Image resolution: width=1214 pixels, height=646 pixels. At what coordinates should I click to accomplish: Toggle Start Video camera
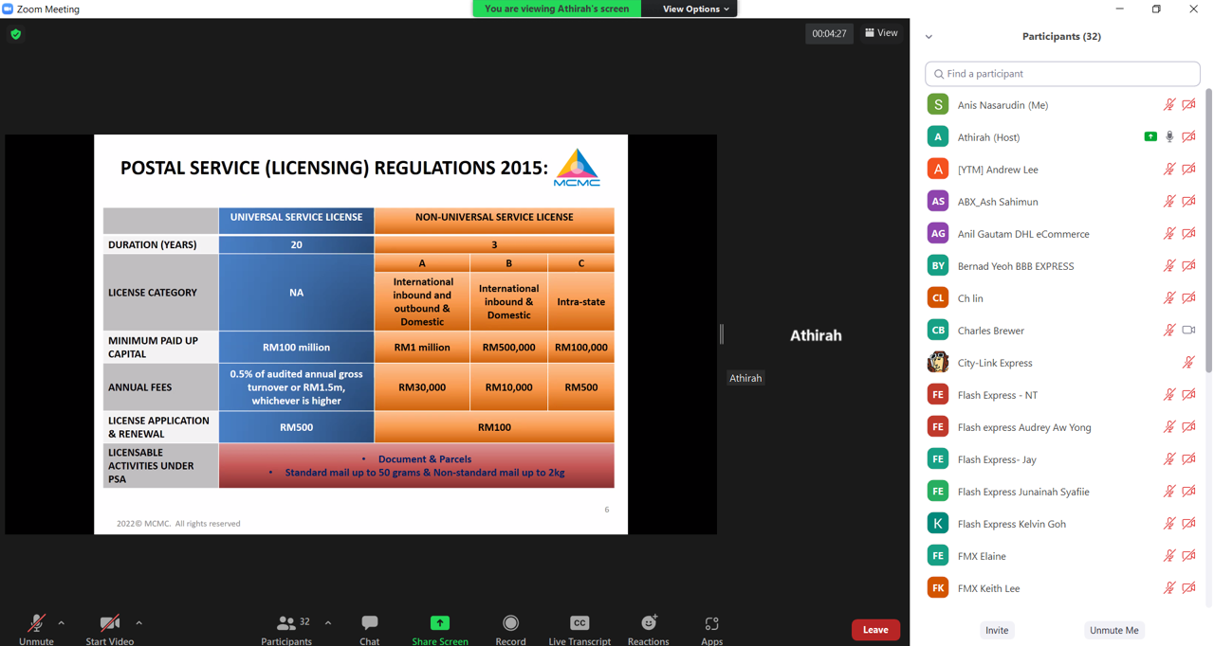tap(109, 623)
